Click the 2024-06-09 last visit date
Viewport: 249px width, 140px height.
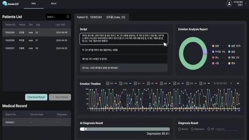[x=61, y=32]
